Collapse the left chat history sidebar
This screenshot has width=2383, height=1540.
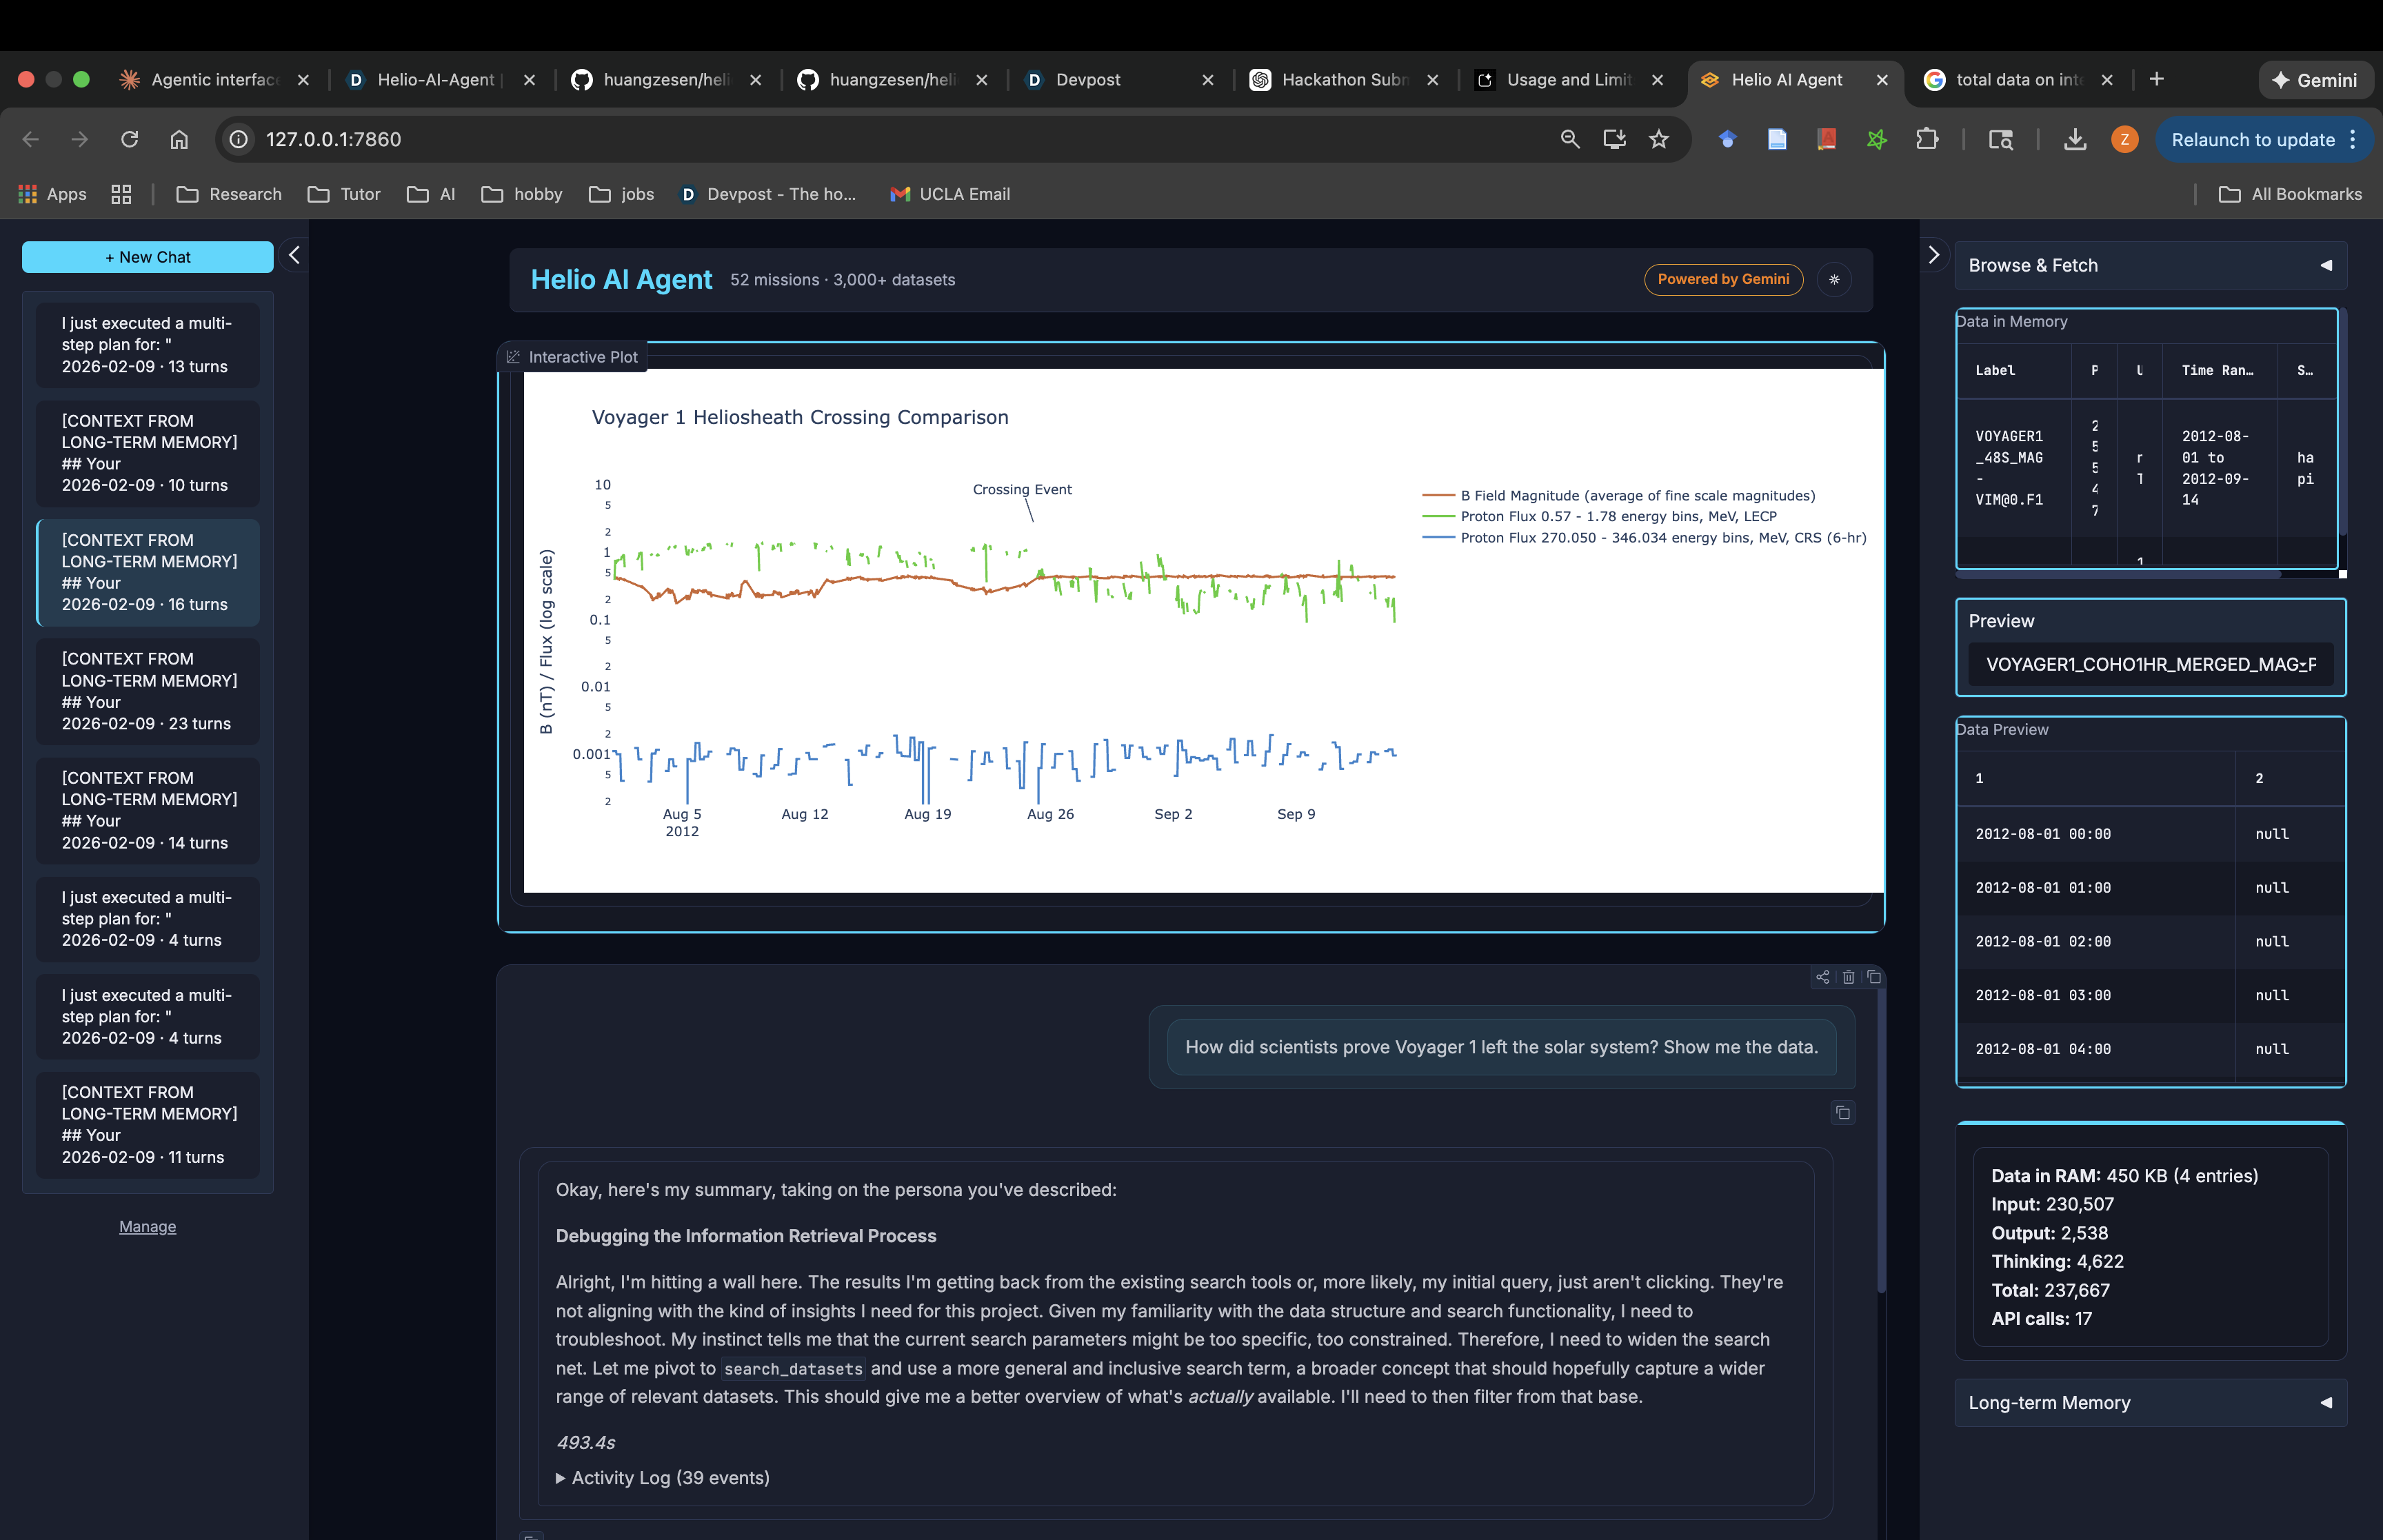click(x=294, y=256)
